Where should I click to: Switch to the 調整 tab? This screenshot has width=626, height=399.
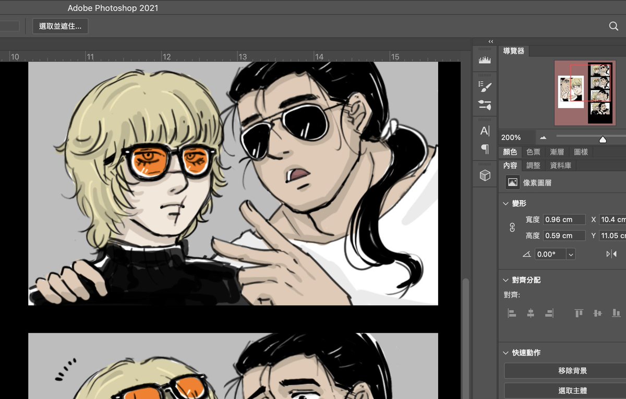point(533,165)
